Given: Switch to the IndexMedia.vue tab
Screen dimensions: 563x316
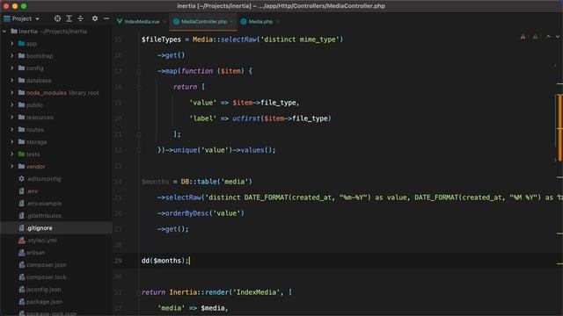Looking at the screenshot, I should point(142,21).
